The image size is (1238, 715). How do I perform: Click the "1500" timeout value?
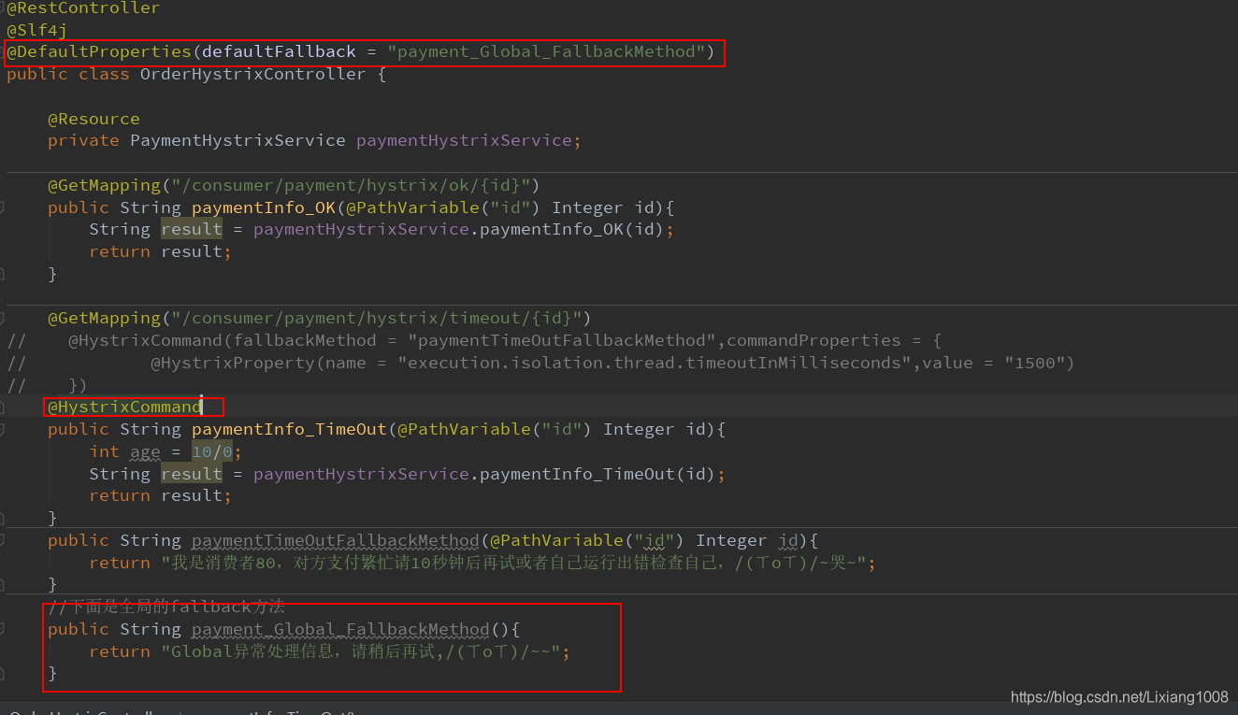1035,363
